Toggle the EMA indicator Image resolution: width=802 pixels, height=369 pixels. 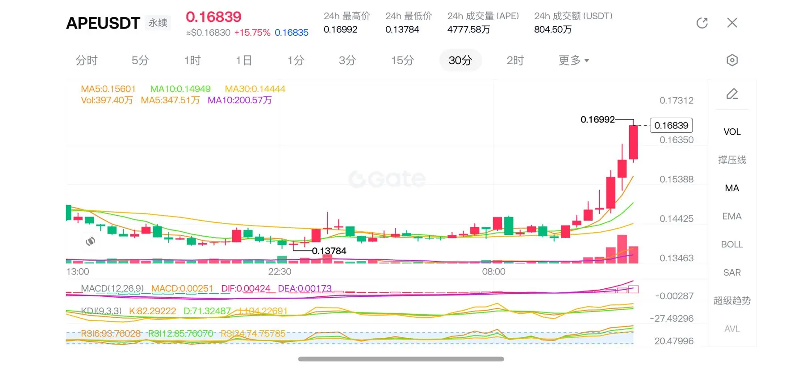732,216
